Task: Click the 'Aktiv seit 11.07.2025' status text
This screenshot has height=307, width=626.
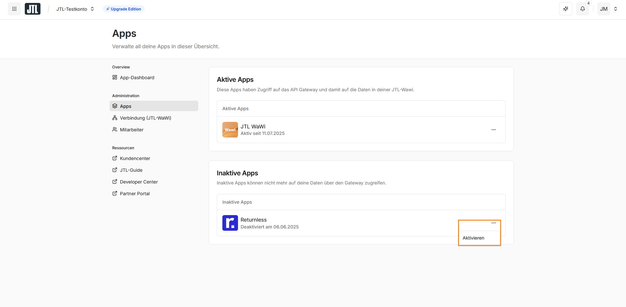Action: 262,133
